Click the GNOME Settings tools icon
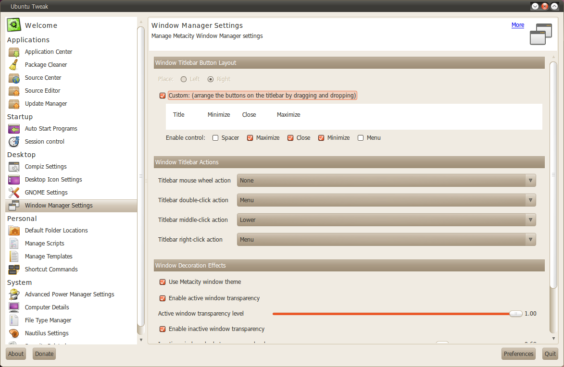564x367 pixels. [14, 193]
